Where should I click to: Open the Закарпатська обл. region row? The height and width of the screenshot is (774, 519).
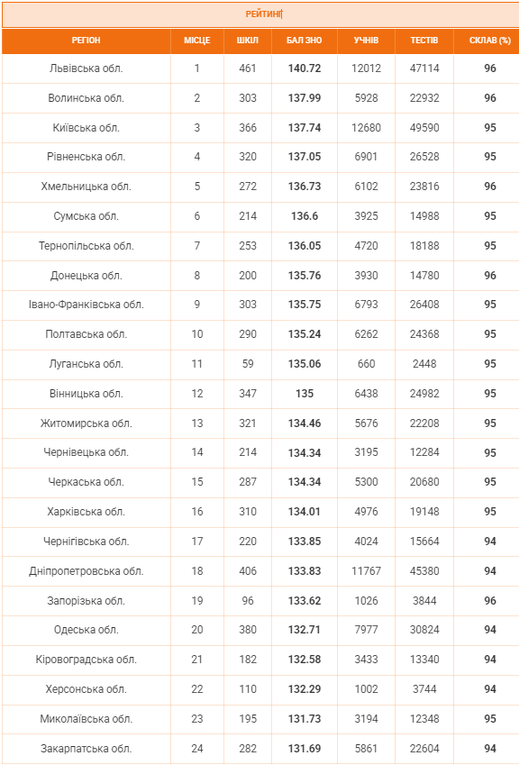(260, 749)
